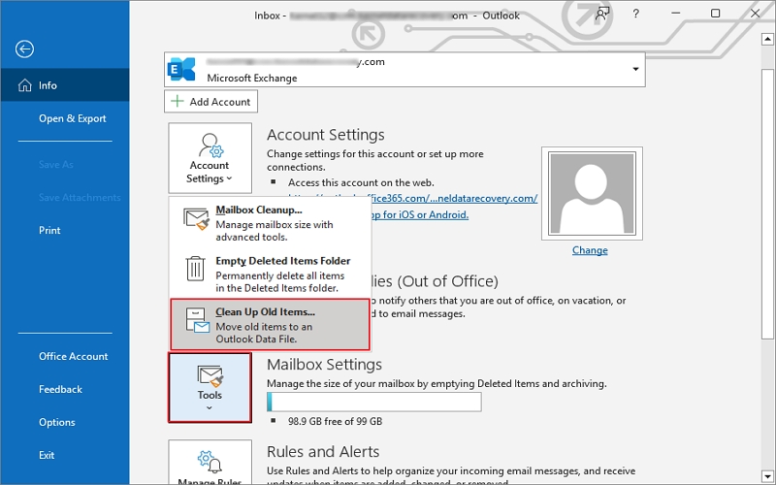Expand the Tools dropdown button
Viewport: 776px width, 485px height.
coord(210,387)
